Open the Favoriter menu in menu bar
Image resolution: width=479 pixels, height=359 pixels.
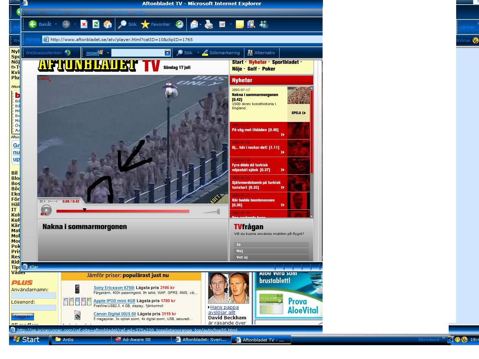[x=95, y=12]
